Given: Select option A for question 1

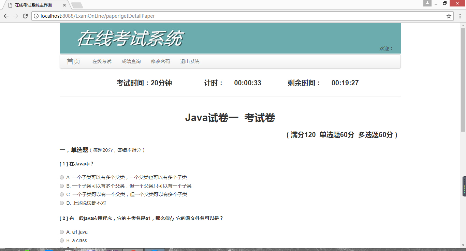Looking at the screenshot, I should 62,177.
